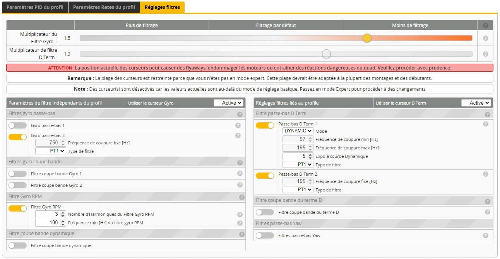Show help for Filtre coupe bande Gyro 2
Screen dimensions: 500x259
coord(240,185)
